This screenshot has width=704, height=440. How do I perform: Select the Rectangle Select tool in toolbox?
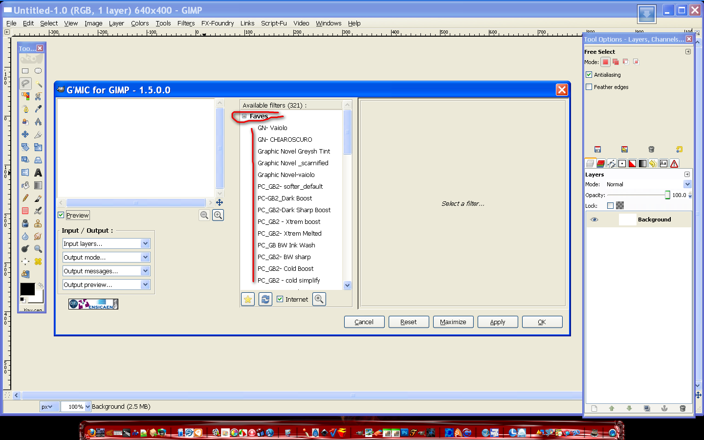(25, 71)
